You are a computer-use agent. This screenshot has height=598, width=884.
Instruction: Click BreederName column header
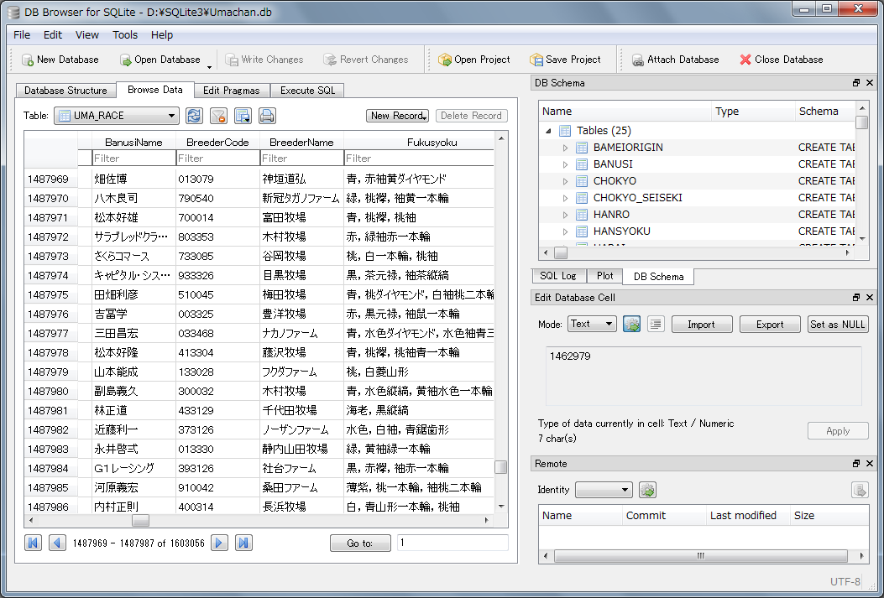pyautogui.click(x=301, y=143)
